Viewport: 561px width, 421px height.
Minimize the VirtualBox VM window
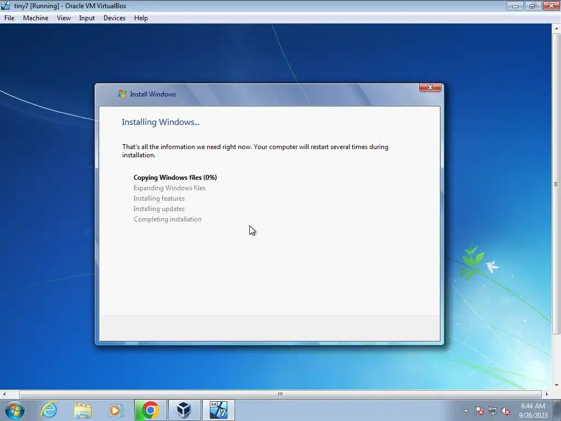tap(515, 5)
